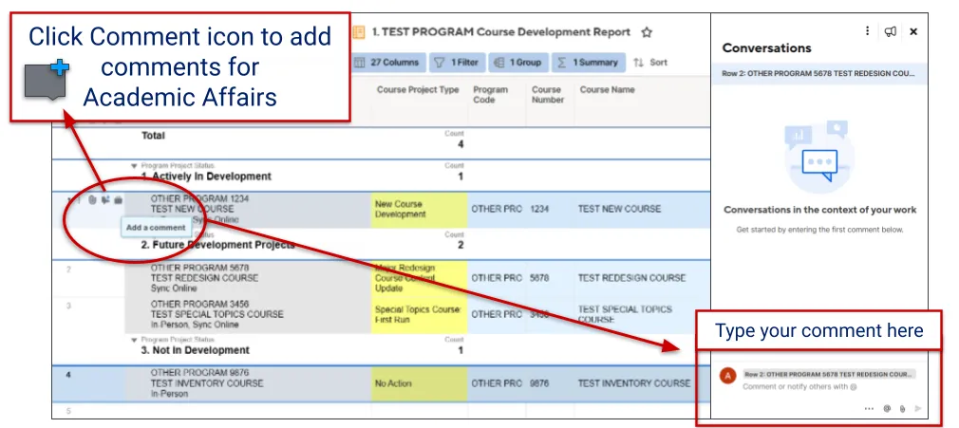
Task: Open the 1 Group settings
Action: tap(517, 63)
